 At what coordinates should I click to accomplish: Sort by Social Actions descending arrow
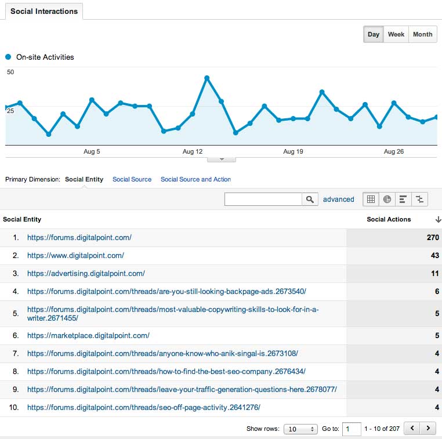click(x=438, y=220)
